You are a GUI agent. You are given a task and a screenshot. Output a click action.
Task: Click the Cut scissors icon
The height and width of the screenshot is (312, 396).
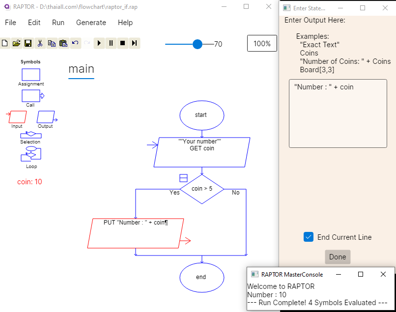[40, 43]
